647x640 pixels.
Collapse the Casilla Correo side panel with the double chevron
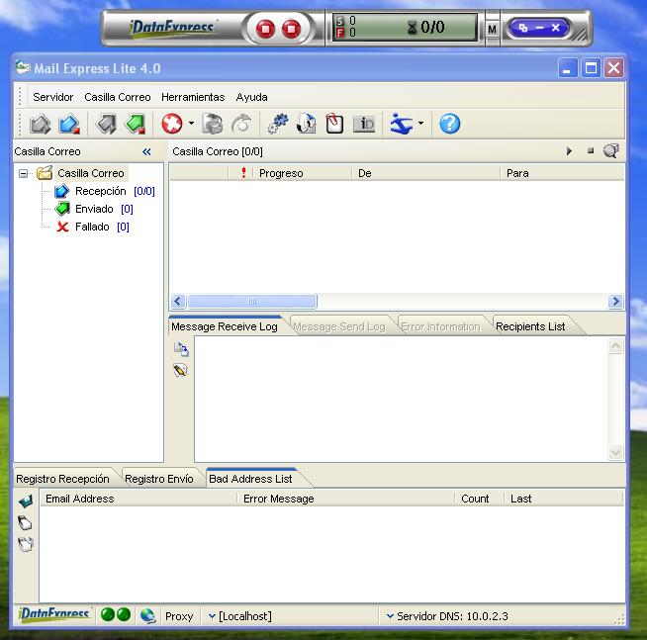tap(146, 152)
